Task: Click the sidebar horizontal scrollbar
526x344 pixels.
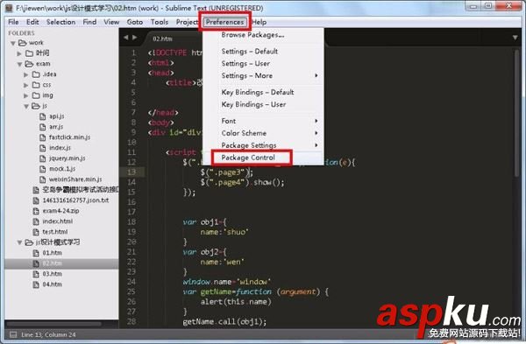Action: coord(53,324)
